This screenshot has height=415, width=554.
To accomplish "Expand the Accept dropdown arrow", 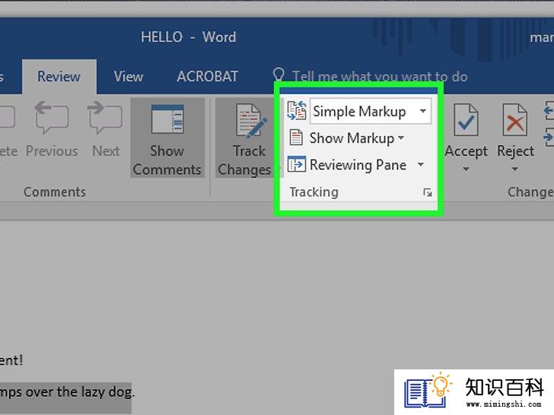I will 466,169.
